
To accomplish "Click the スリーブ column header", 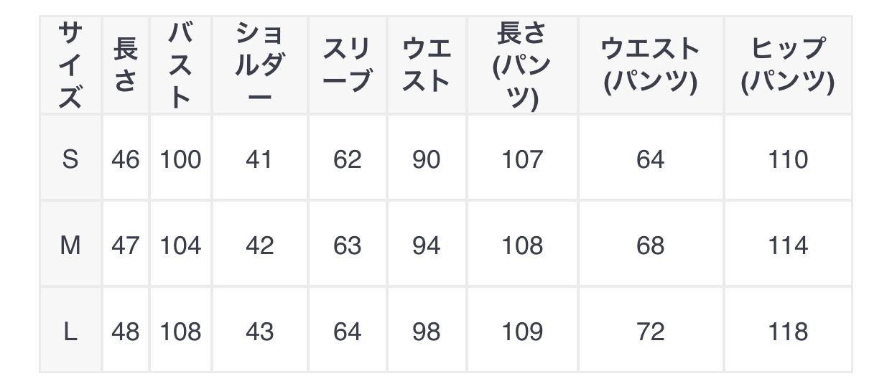I will pyautogui.click(x=347, y=65).
